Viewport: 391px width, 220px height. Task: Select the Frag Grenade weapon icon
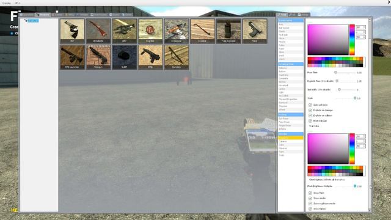pos(228,31)
